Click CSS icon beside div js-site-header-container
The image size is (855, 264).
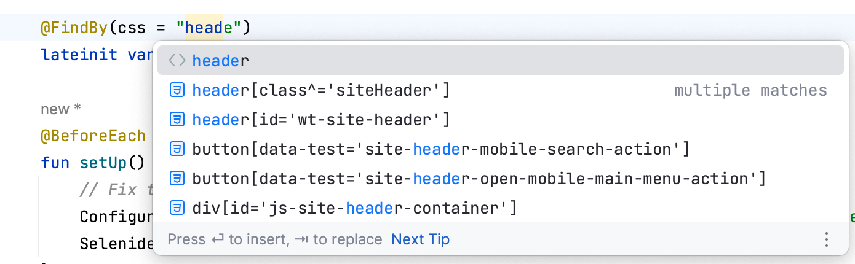pos(177,208)
